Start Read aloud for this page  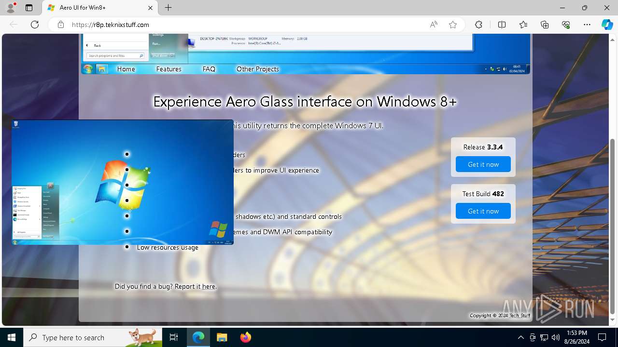(x=434, y=25)
